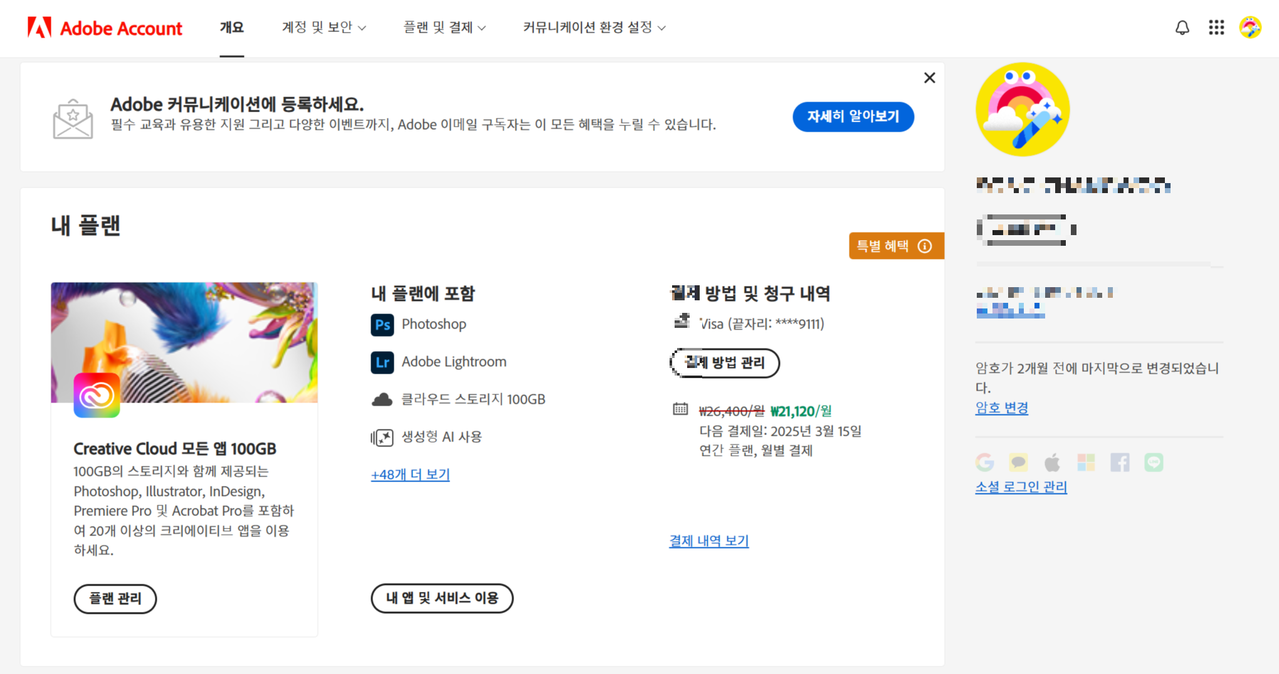Image resolution: width=1279 pixels, height=674 pixels.
Task: Open the apps grid menu
Action: [1216, 28]
